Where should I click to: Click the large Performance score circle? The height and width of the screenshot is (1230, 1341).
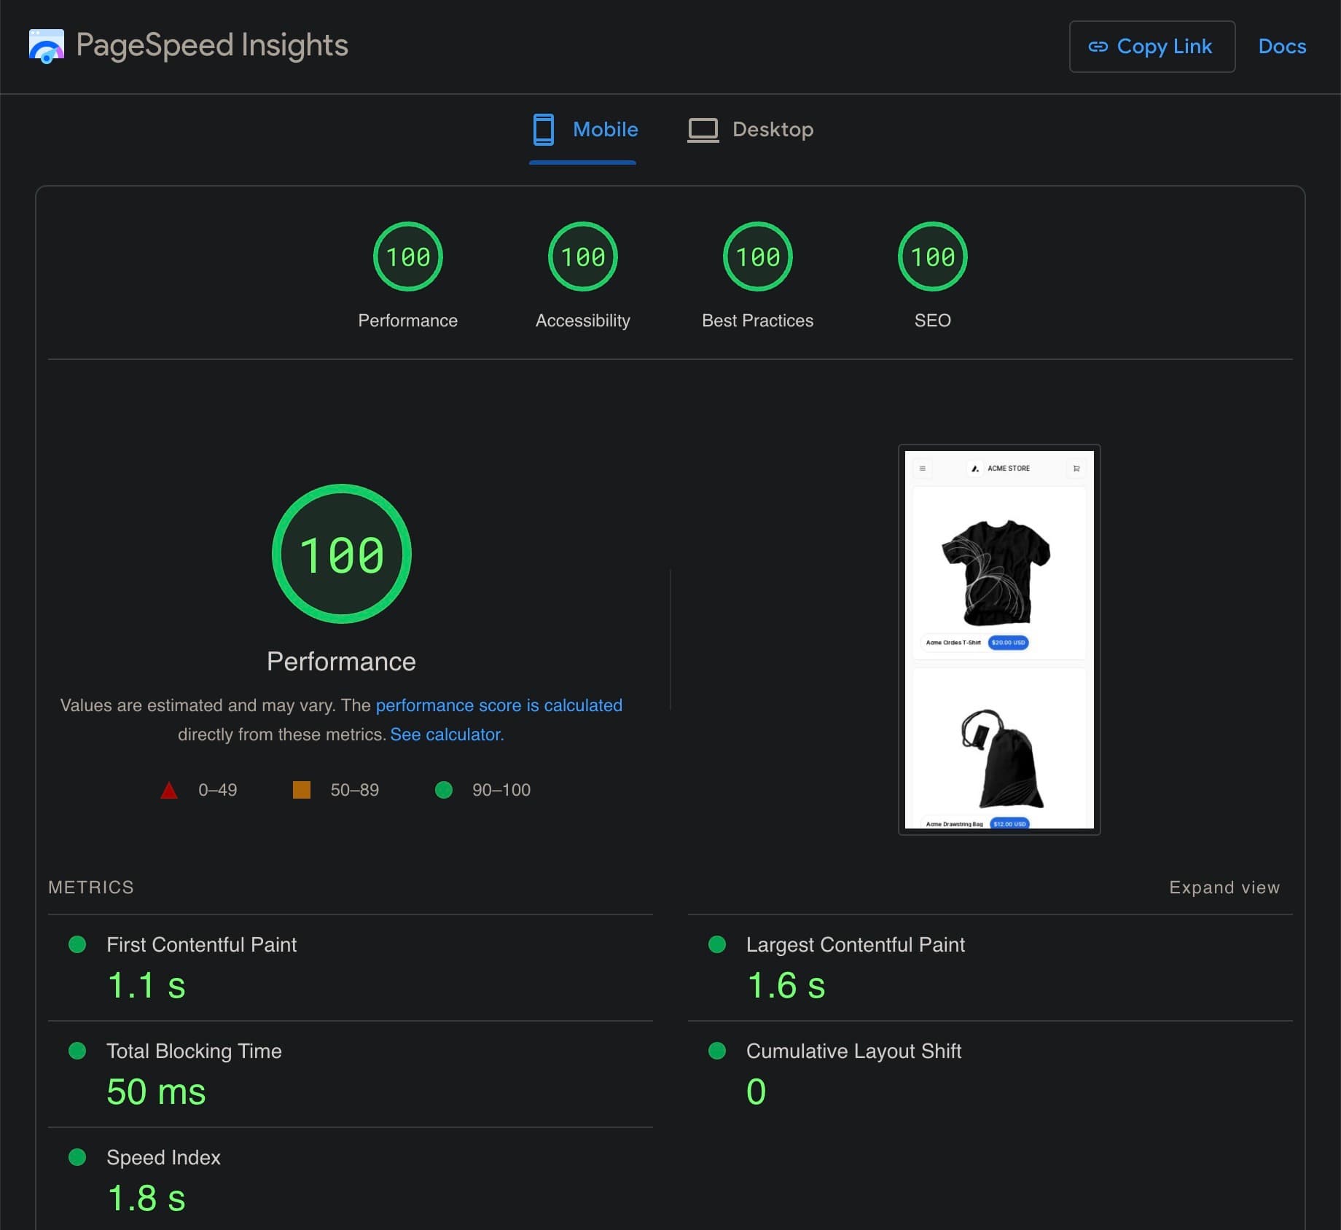point(341,552)
